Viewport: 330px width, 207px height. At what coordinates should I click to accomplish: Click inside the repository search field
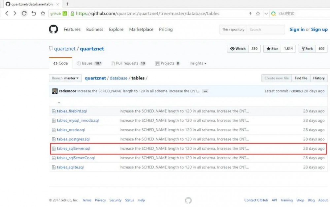click(x=266, y=29)
